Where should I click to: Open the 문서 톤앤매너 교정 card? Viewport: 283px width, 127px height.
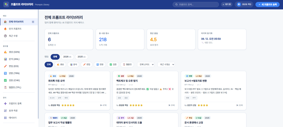(x=214, y=120)
